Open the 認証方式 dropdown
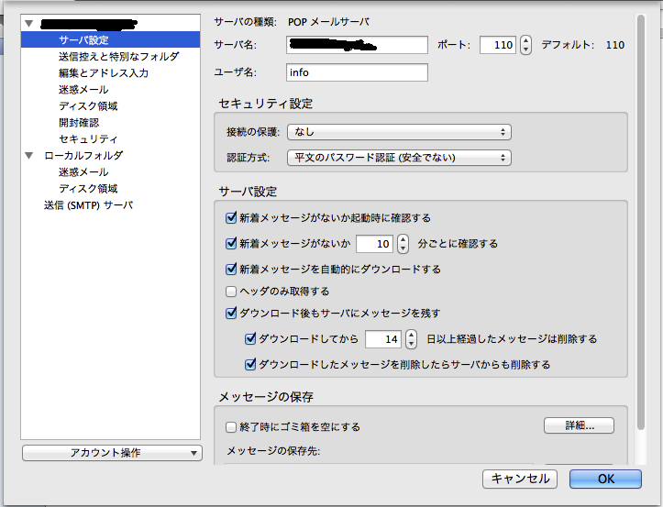Viewport: 663px width, 507px height. 398,158
